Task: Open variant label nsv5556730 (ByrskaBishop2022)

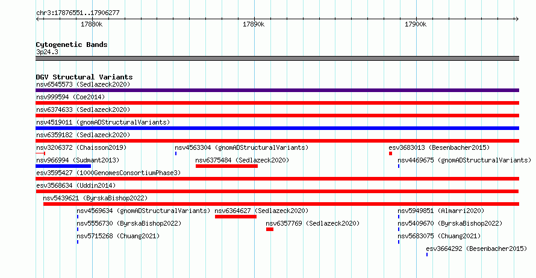Action: click(x=129, y=223)
